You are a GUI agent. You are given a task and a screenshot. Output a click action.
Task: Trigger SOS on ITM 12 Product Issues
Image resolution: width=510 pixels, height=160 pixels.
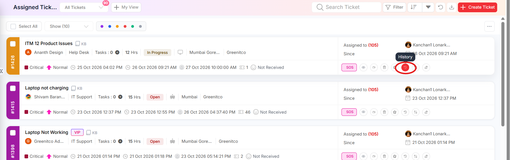(x=349, y=67)
